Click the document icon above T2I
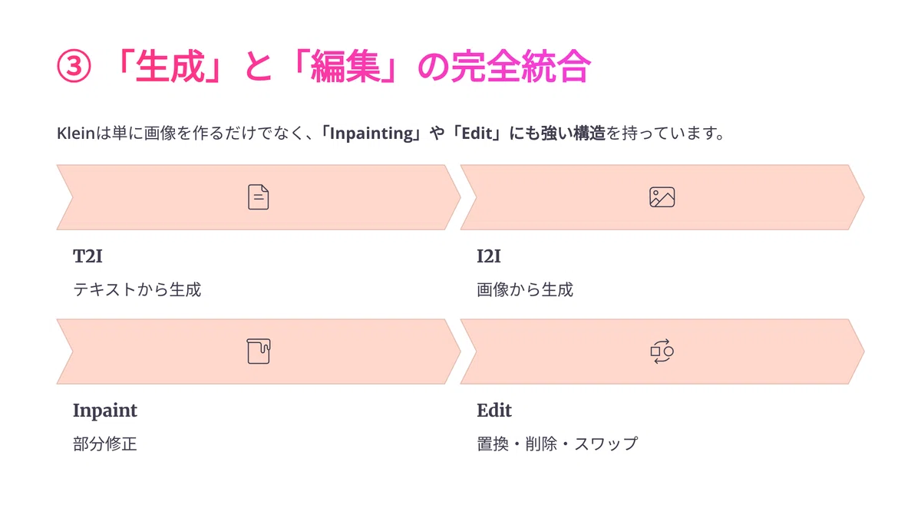This screenshot has width=921, height=518. tap(259, 197)
